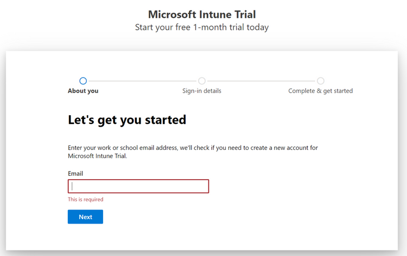Click the Email field label
This screenshot has height=256, width=407.
(x=75, y=173)
